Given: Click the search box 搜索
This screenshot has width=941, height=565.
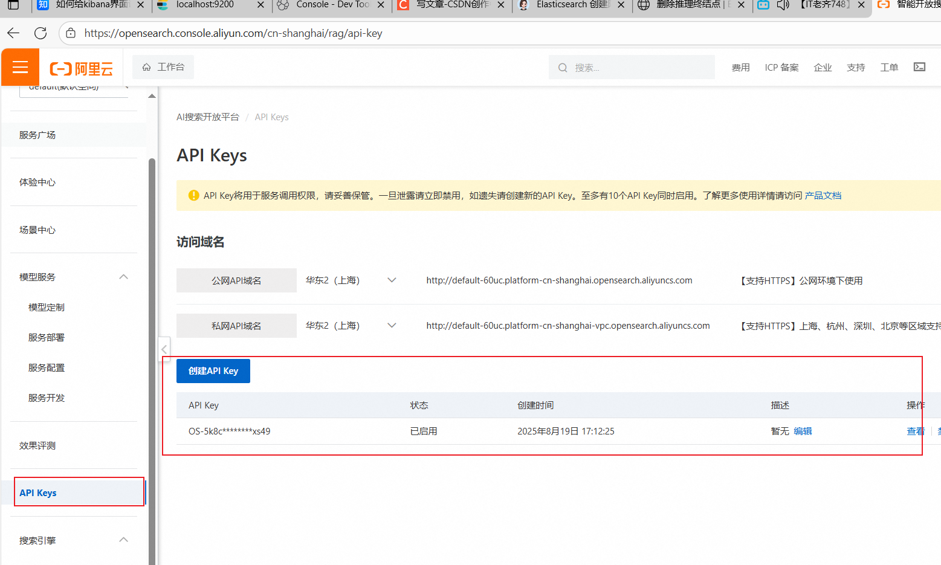Looking at the screenshot, I should pyautogui.click(x=632, y=67).
